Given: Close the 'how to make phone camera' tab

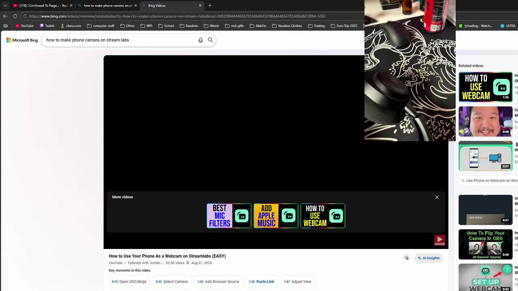Looking at the screenshot, I should pos(136,6).
